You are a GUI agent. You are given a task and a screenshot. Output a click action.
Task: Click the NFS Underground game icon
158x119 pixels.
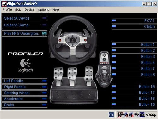[44, 34]
